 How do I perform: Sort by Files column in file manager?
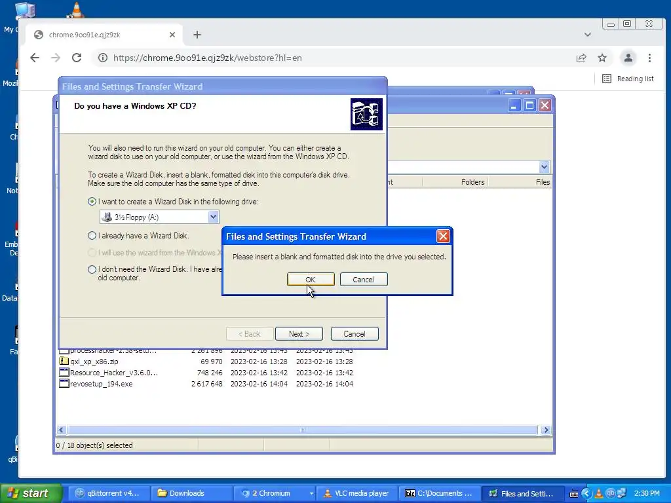(520, 182)
